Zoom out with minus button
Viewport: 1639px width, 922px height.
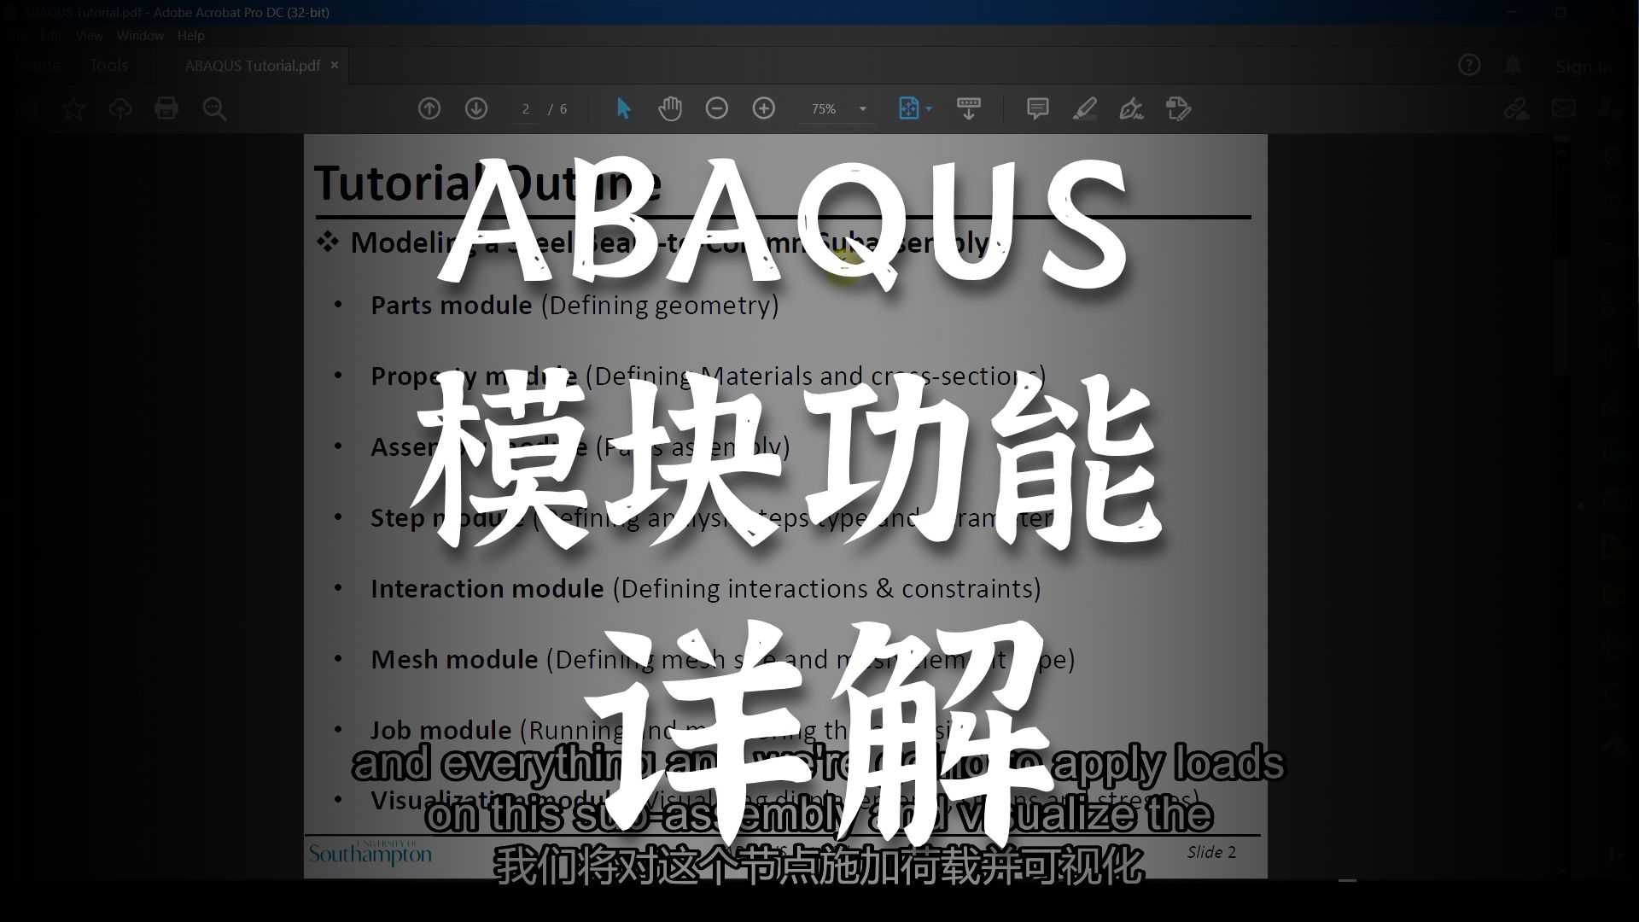[717, 108]
